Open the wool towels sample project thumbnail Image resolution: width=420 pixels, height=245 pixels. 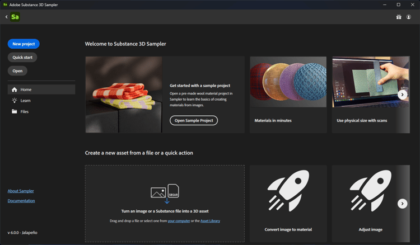point(124,95)
